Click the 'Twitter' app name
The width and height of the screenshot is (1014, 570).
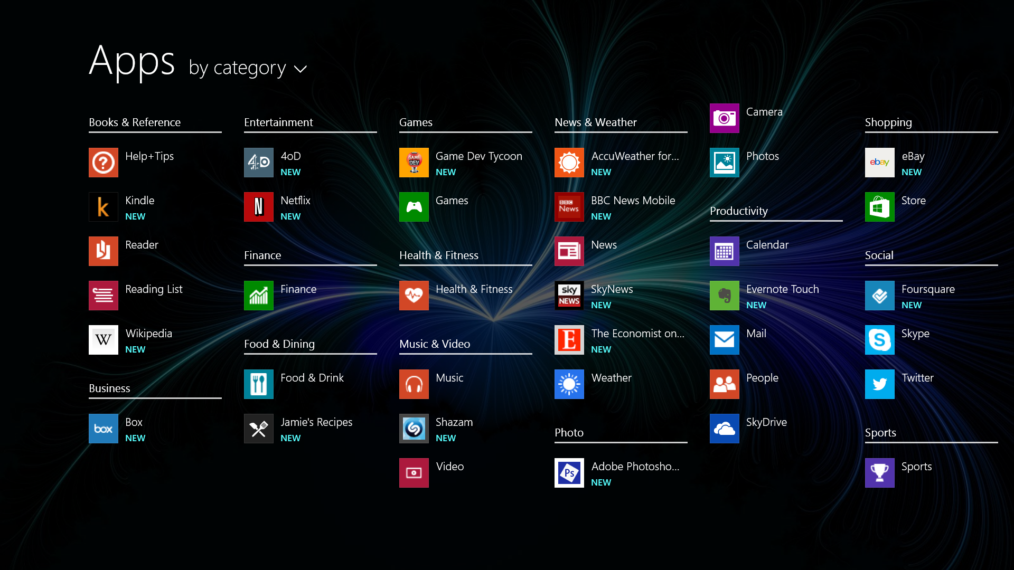click(917, 378)
